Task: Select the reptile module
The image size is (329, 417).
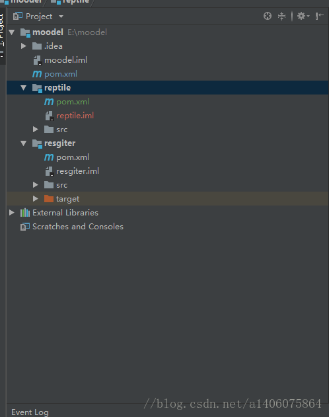Action: click(x=167, y=88)
